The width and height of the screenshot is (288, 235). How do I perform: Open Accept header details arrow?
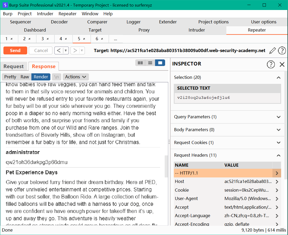point(277,207)
